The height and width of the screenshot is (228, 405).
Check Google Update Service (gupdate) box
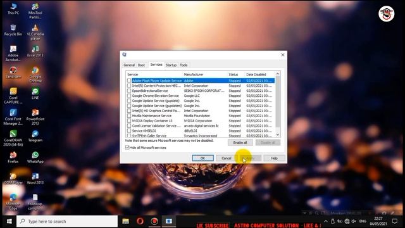[x=129, y=101]
